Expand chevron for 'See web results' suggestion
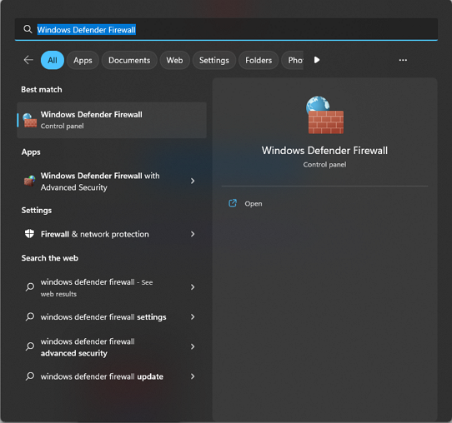This screenshot has width=452, height=423. 193,287
